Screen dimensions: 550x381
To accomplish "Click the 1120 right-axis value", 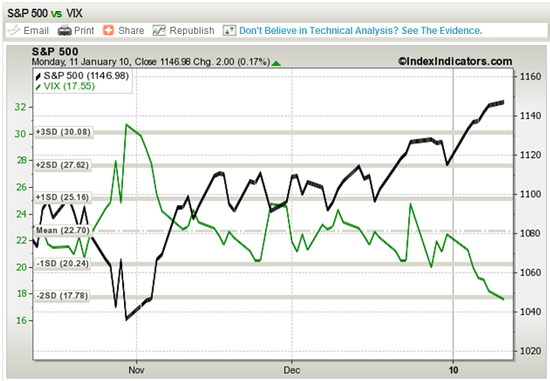I will 530,155.
